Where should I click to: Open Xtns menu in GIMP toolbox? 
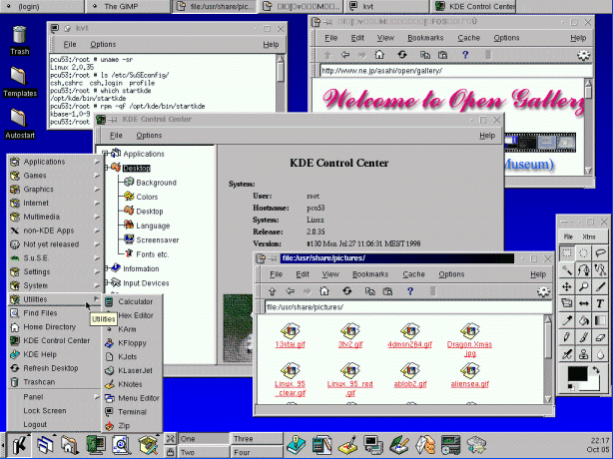589,236
